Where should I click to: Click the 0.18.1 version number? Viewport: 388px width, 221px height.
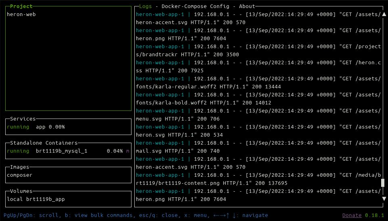pos(374,215)
